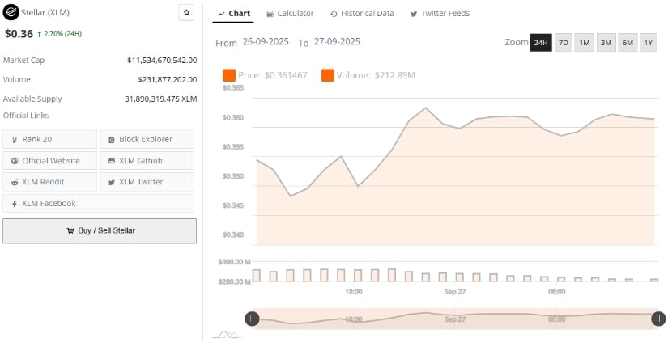Select the 1M zoom range

click(584, 43)
